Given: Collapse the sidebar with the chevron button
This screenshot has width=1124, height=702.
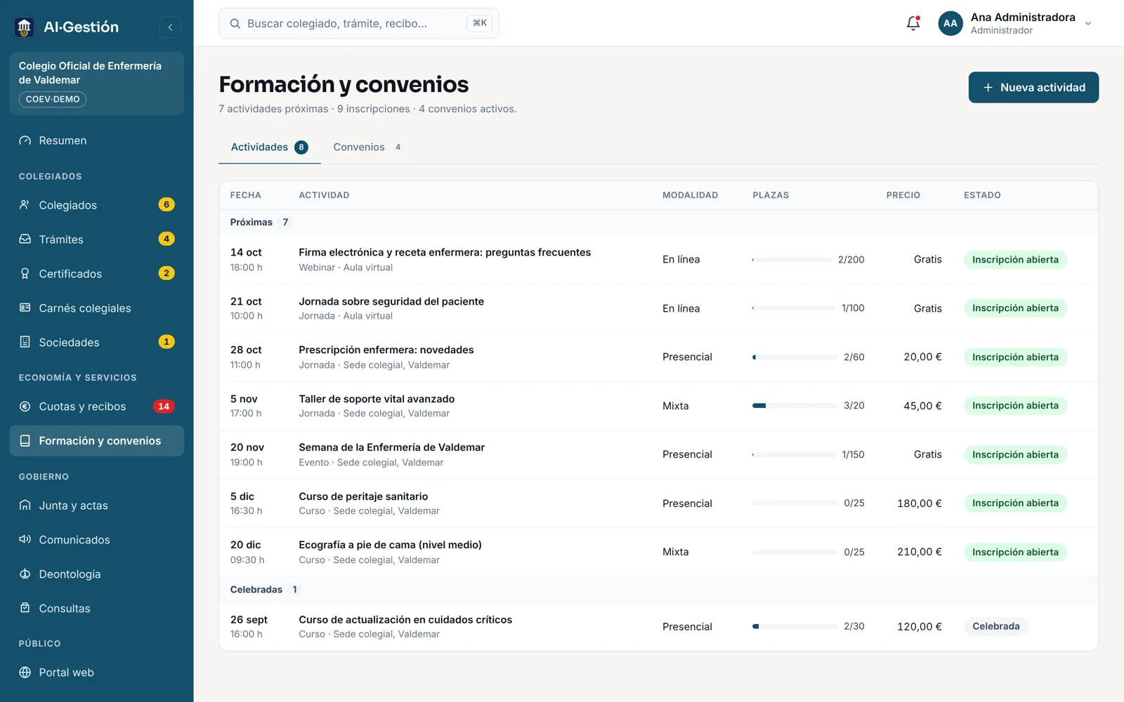Looking at the screenshot, I should point(170,27).
